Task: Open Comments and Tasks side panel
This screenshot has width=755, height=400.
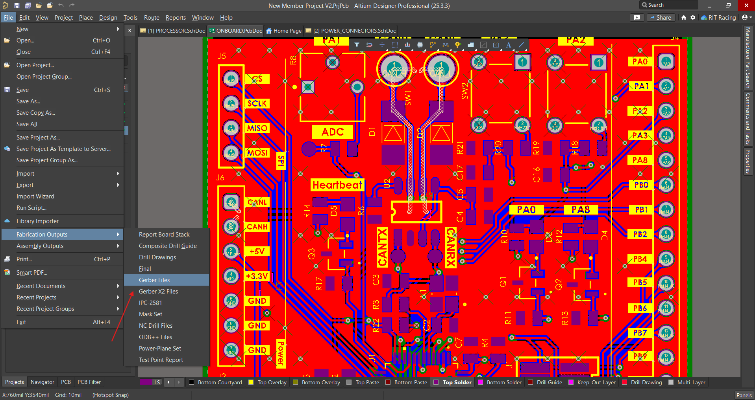Action: point(748,119)
